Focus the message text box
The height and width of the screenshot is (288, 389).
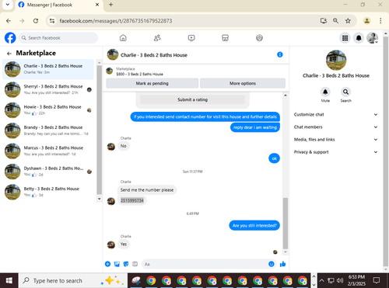[205, 264]
